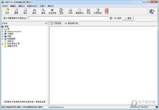Toggle the 目录 checkbox
The height and width of the screenshot is (110, 159).
pos(115,18)
